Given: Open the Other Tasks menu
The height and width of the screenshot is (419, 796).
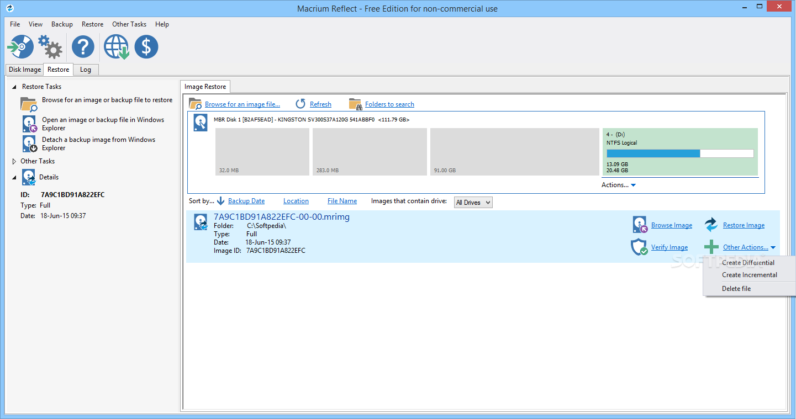Looking at the screenshot, I should click(x=129, y=24).
